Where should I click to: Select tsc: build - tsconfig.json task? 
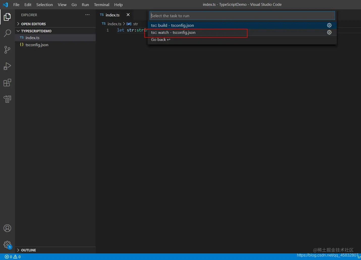click(x=242, y=25)
